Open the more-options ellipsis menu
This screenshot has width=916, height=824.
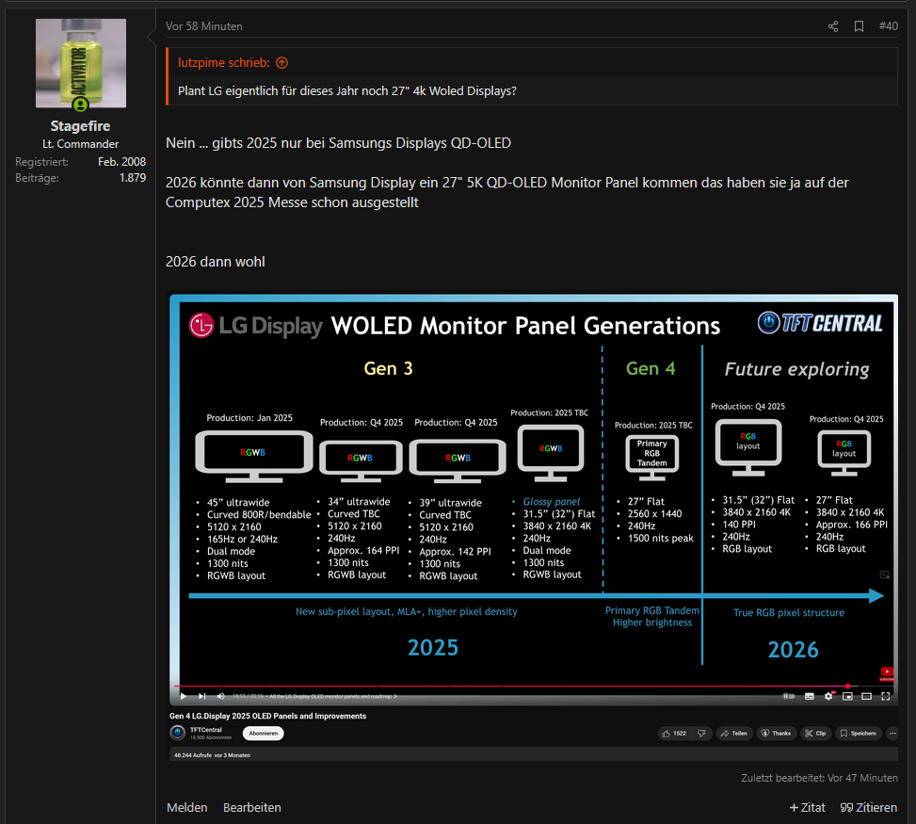[x=892, y=734]
